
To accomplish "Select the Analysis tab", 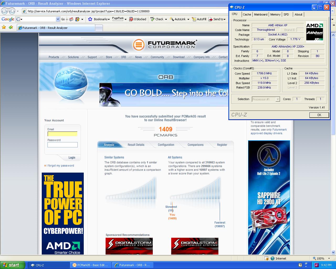I will pos(109,145).
